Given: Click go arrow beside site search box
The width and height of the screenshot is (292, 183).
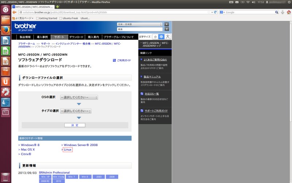Looking at the screenshot, I should click(167, 29).
